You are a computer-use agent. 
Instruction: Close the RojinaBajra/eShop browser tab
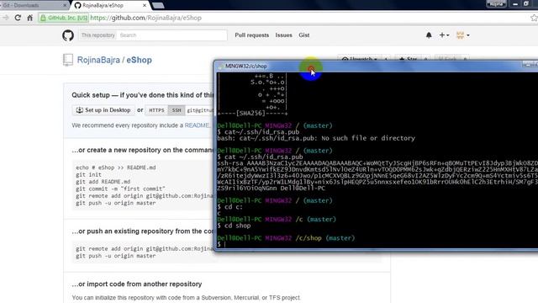tap(145, 5)
